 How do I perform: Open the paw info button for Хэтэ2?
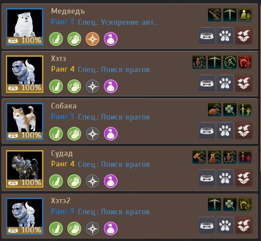pyautogui.click(x=225, y=225)
